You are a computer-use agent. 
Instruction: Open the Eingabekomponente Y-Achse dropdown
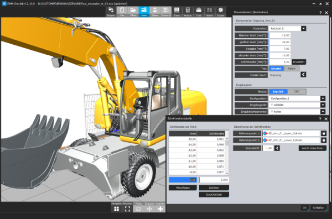[x=323, y=112]
